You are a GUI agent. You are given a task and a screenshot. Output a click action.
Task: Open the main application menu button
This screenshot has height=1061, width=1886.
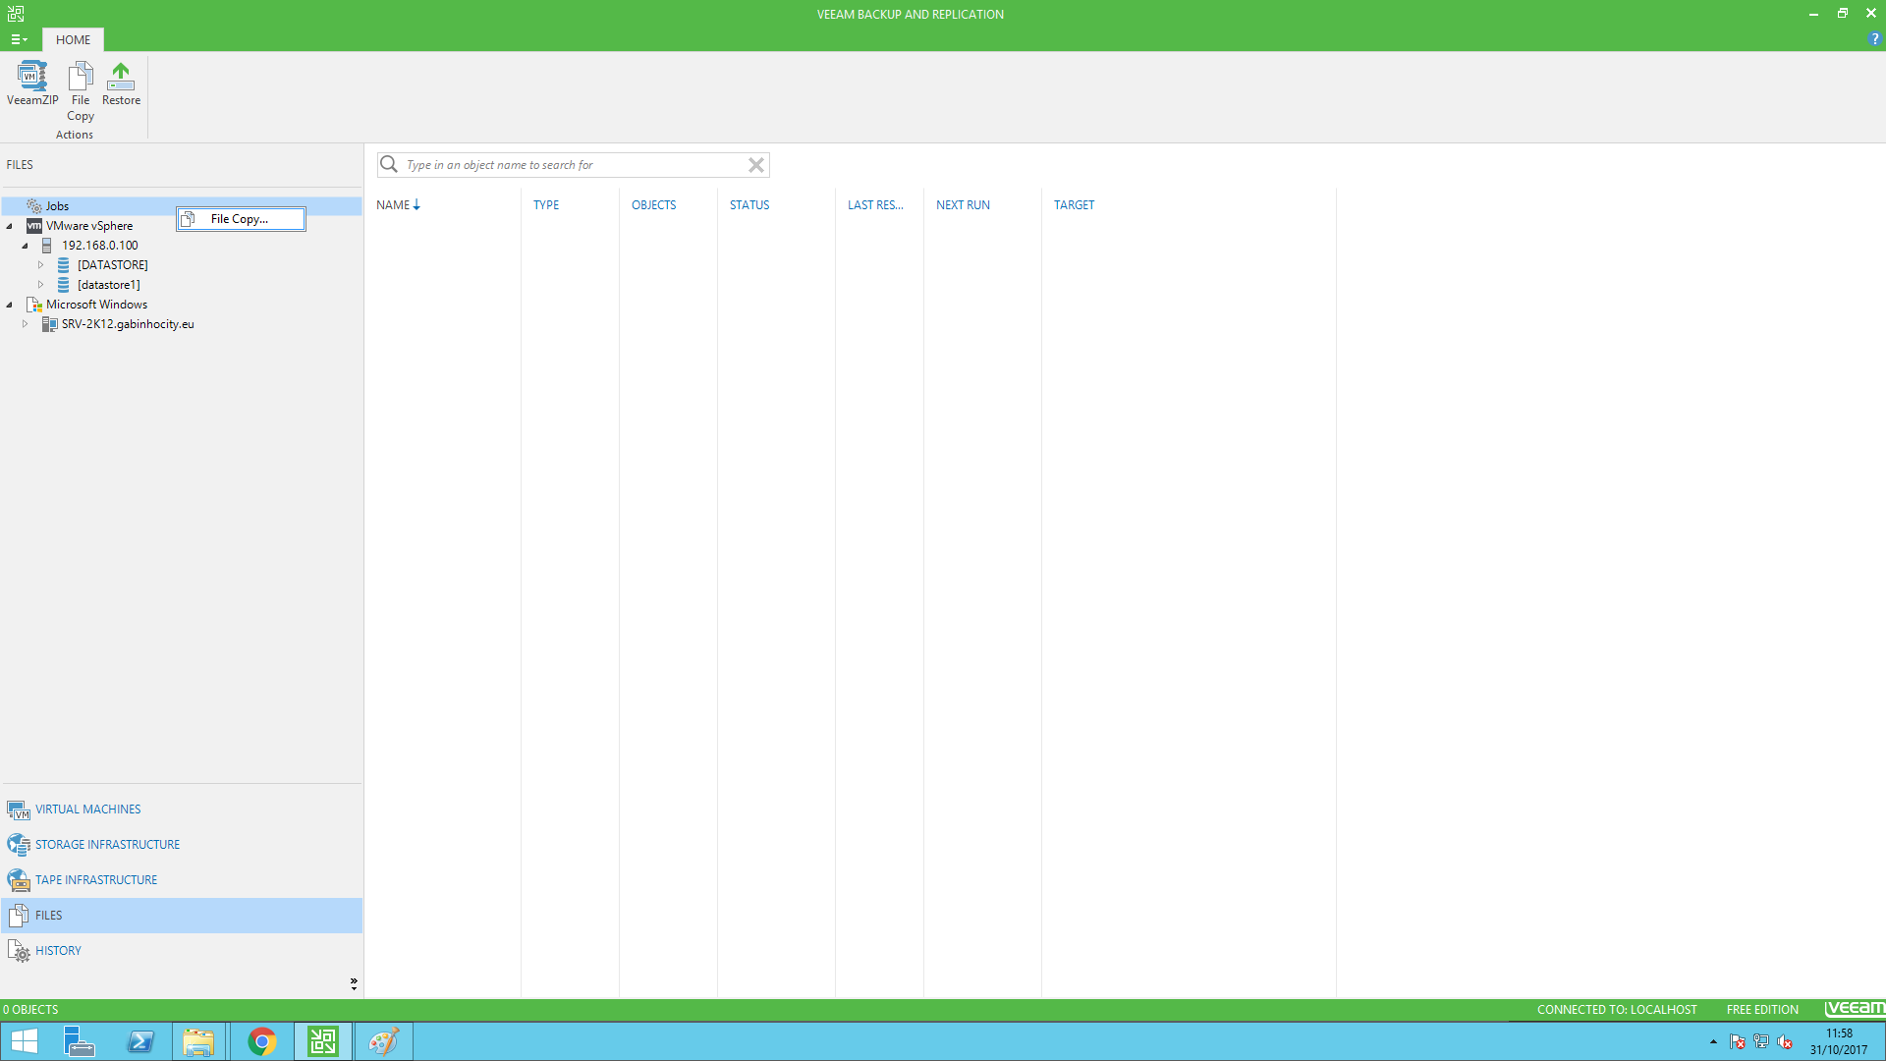19,39
